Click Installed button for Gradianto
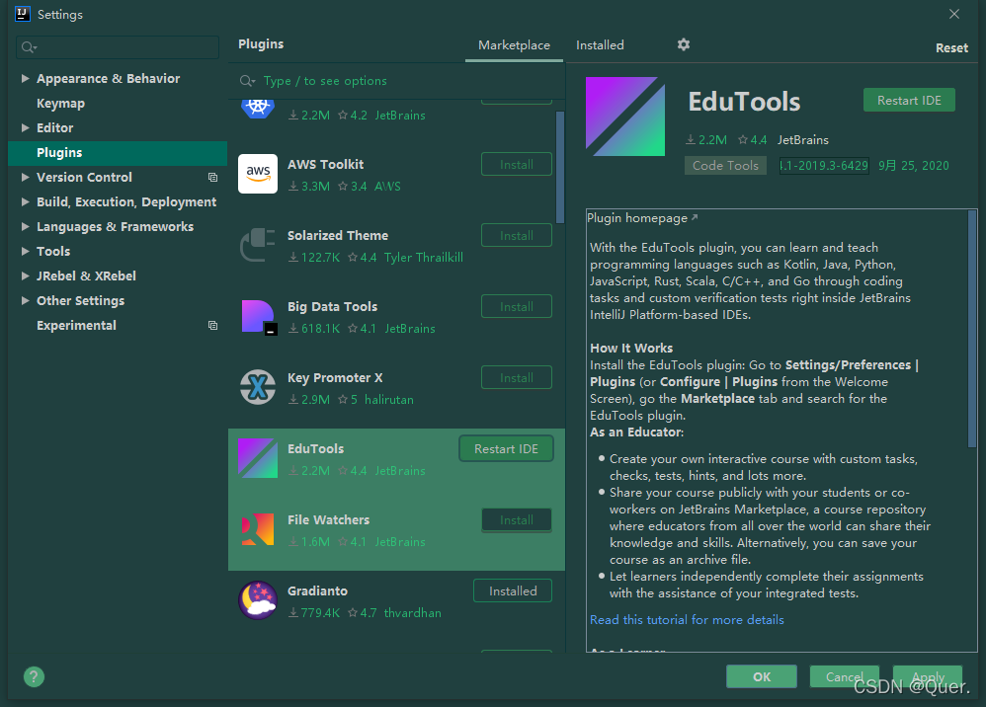 pos(513,590)
